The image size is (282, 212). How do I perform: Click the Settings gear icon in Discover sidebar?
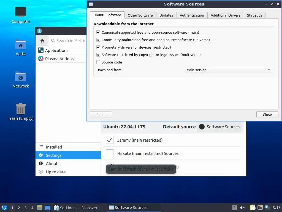click(41, 155)
